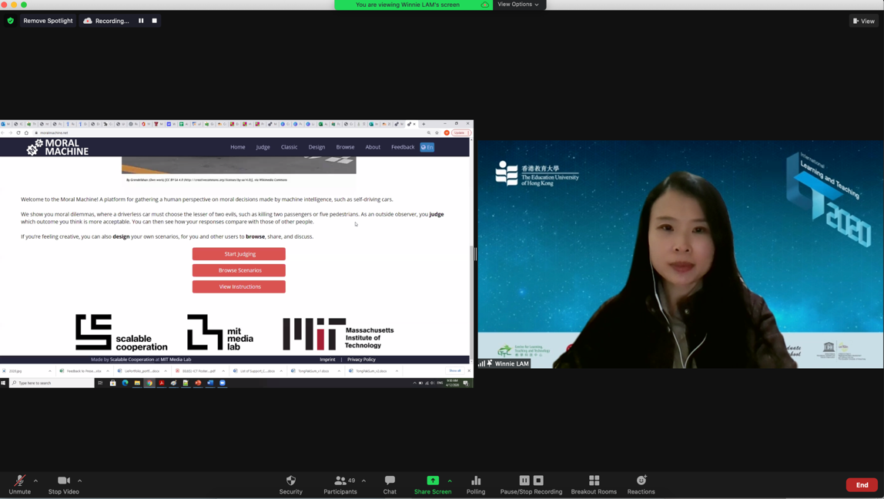
Task: Click Winnie LAM's video thumbnail
Action: (681, 254)
